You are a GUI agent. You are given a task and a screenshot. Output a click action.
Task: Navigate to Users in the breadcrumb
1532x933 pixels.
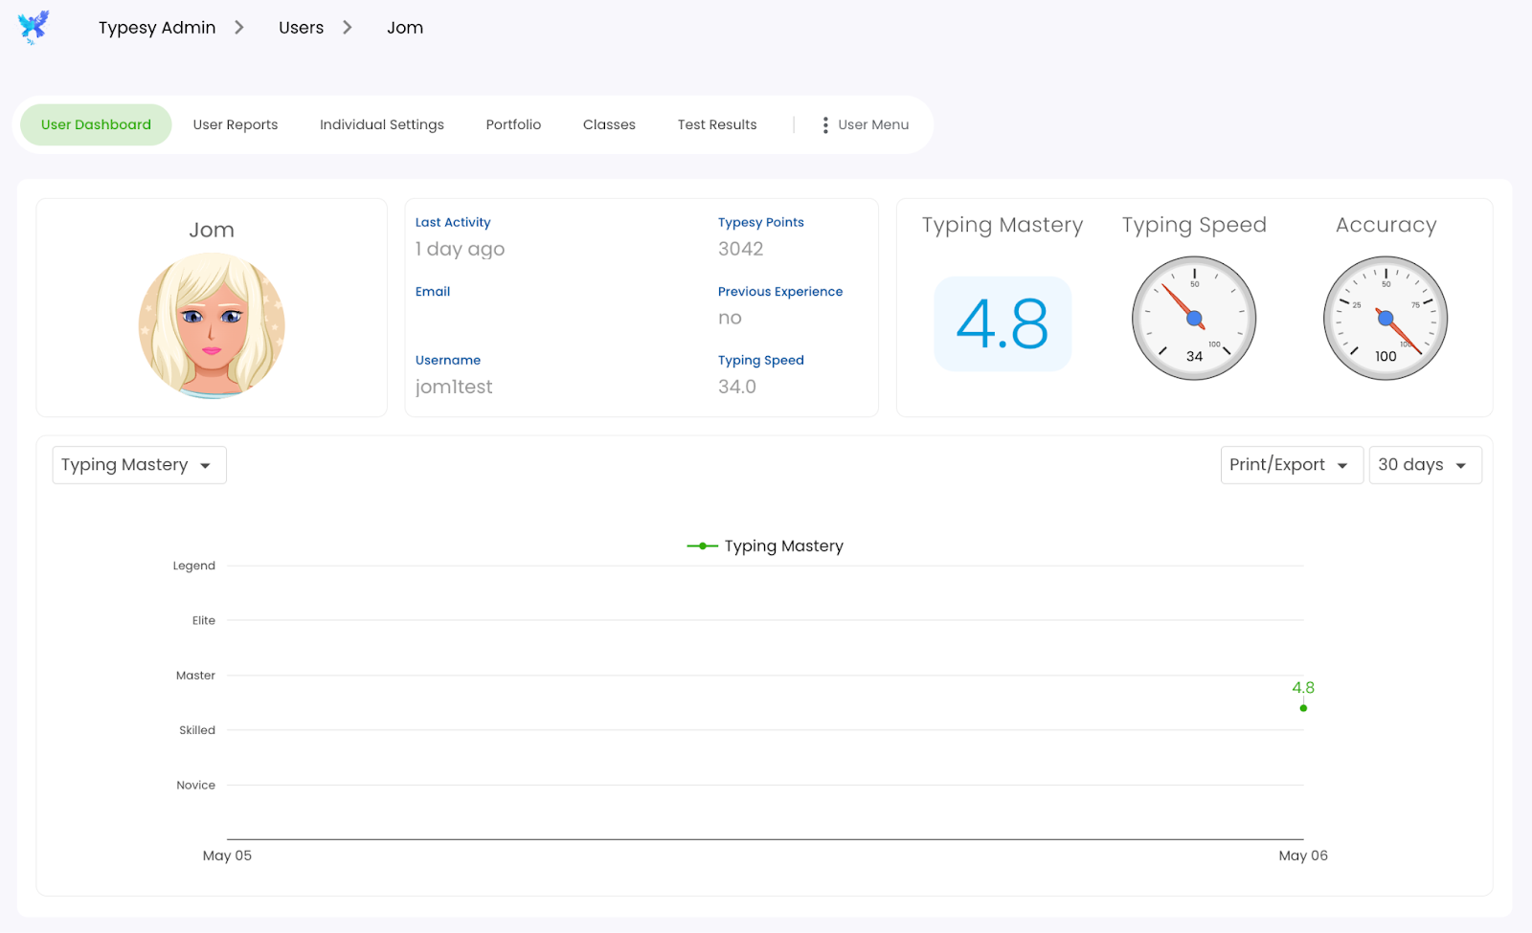tap(302, 28)
